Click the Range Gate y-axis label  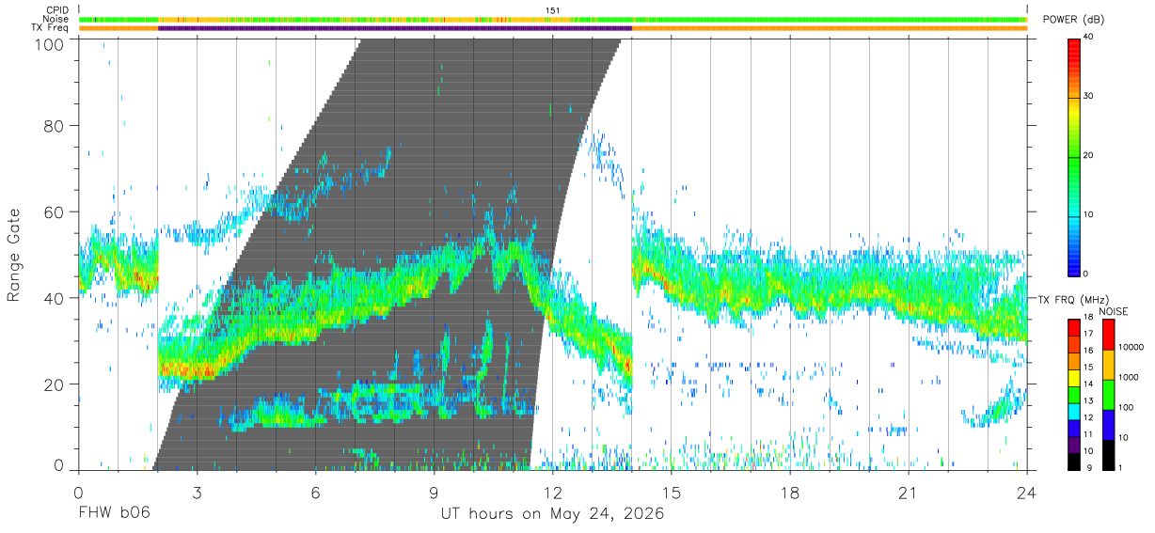pos(14,256)
